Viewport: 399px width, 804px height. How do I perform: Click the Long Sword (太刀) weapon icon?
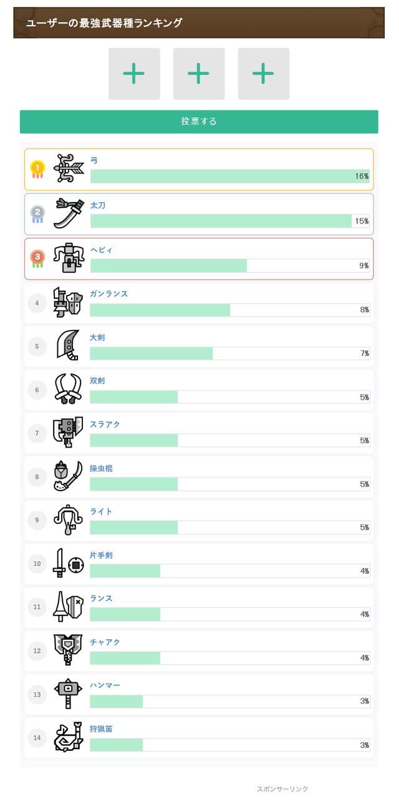(x=67, y=213)
